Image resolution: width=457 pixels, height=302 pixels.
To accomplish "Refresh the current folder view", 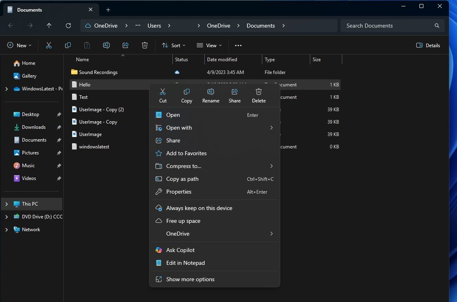I will 68,26.
